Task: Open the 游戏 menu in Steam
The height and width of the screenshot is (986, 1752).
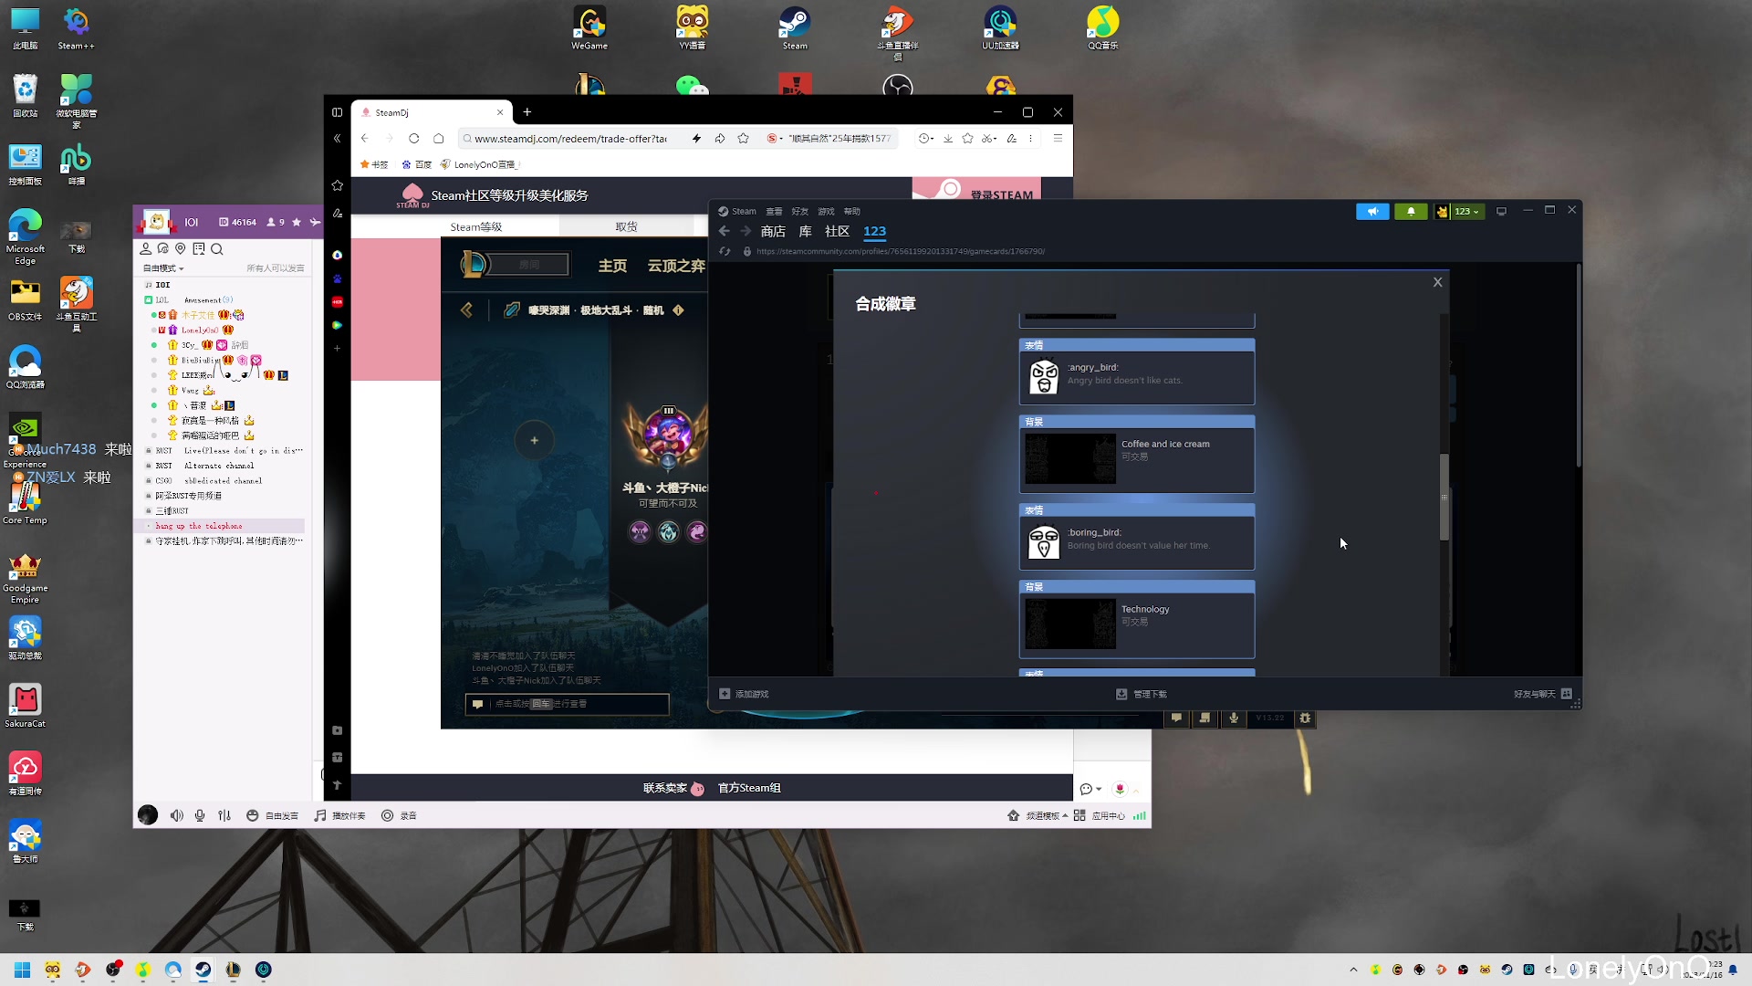Action: 826,211
